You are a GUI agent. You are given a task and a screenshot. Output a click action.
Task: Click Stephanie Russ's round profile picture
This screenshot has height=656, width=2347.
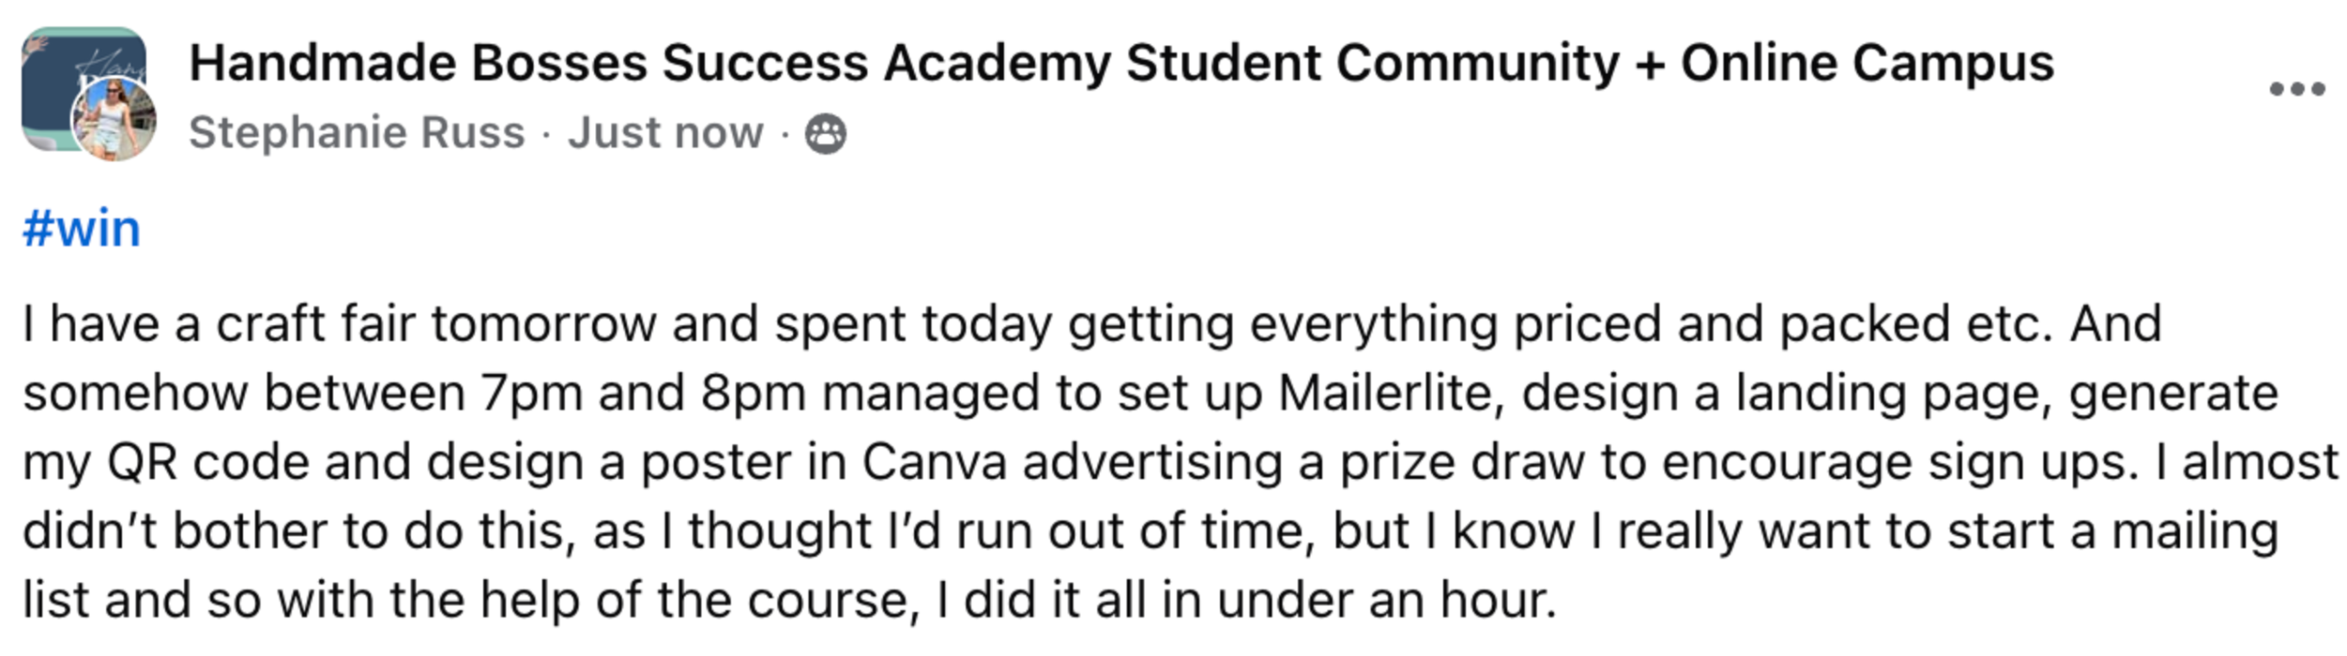115,120
